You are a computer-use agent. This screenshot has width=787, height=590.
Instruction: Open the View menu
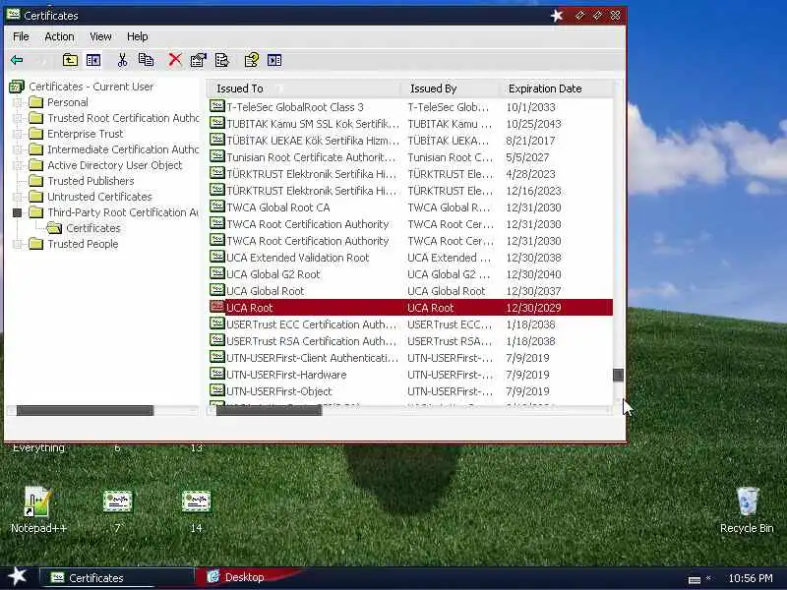coord(100,36)
